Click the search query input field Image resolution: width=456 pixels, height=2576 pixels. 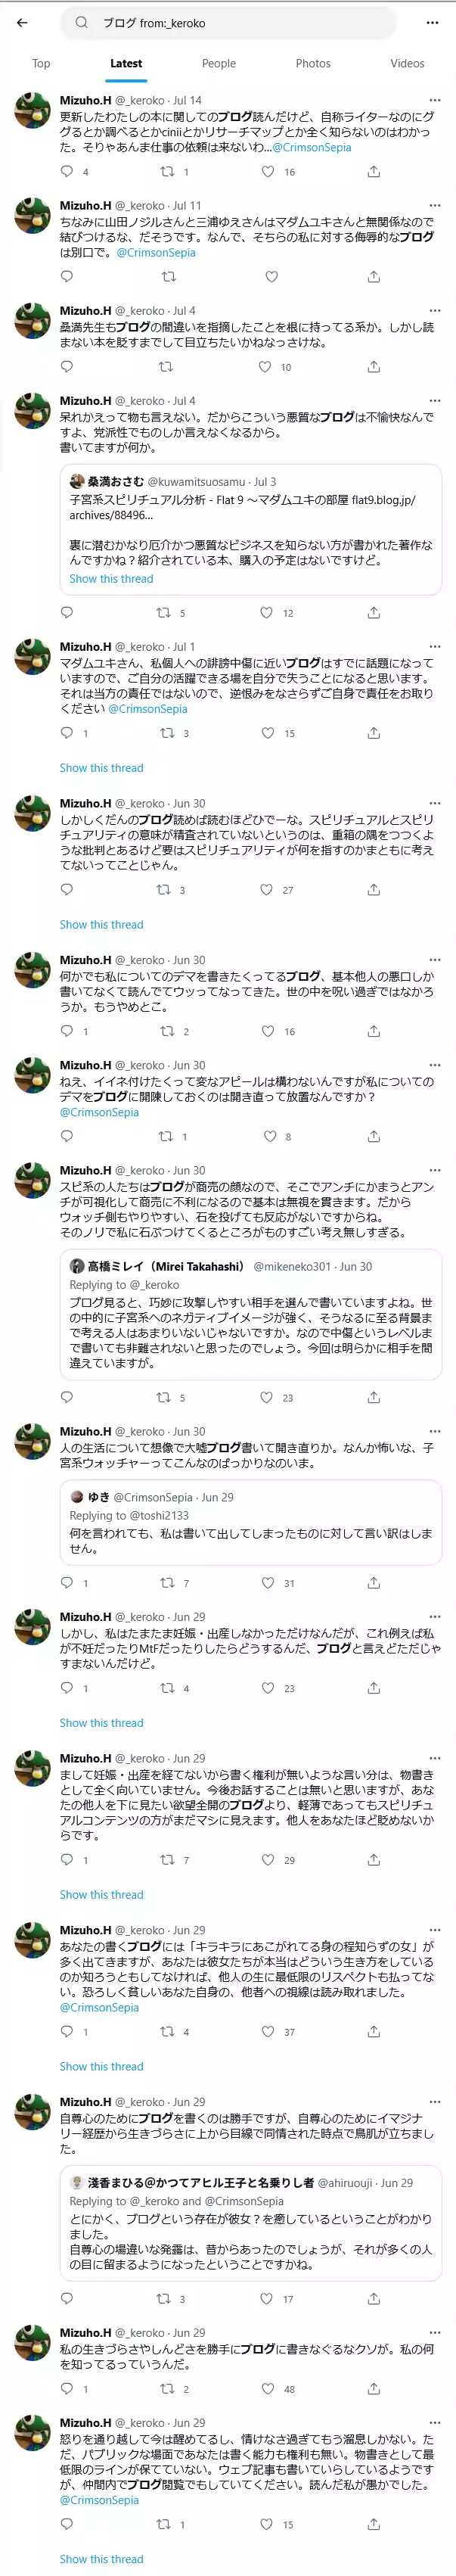(x=240, y=22)
